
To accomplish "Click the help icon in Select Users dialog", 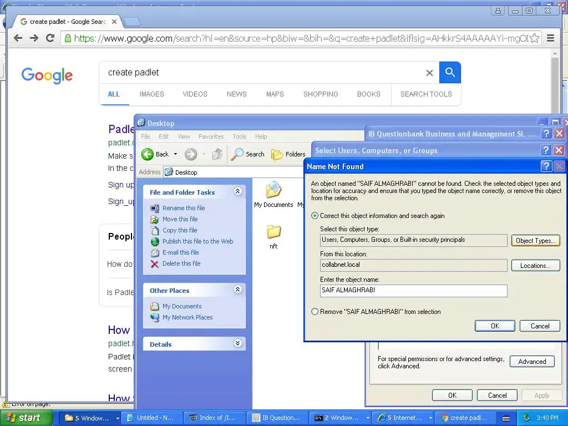I will click(546, 150).
